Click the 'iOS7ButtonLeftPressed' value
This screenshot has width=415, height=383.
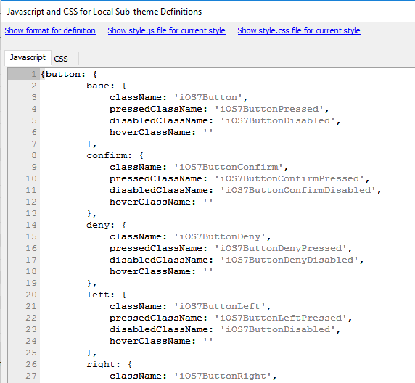(281, 318)
